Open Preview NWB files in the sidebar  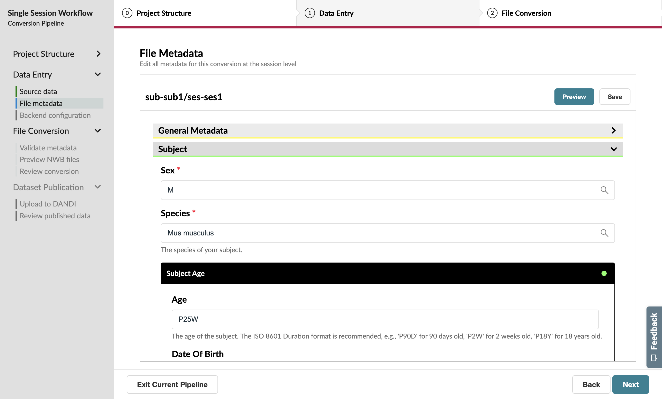coord(59,159)
